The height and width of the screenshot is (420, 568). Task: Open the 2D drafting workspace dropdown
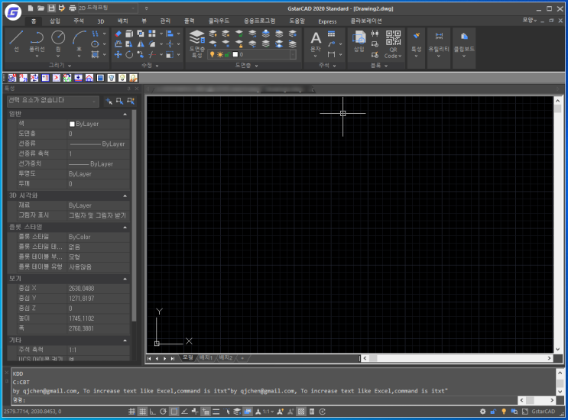pos(108,8)
